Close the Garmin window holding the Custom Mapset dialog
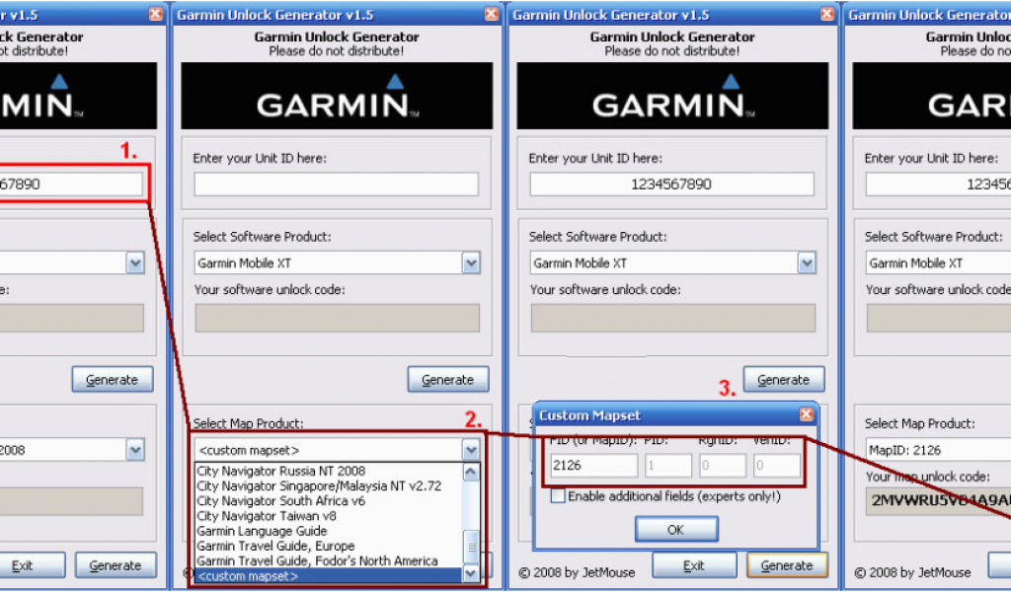The height and width of the screenshot is (592, 1011). point(827,14)
